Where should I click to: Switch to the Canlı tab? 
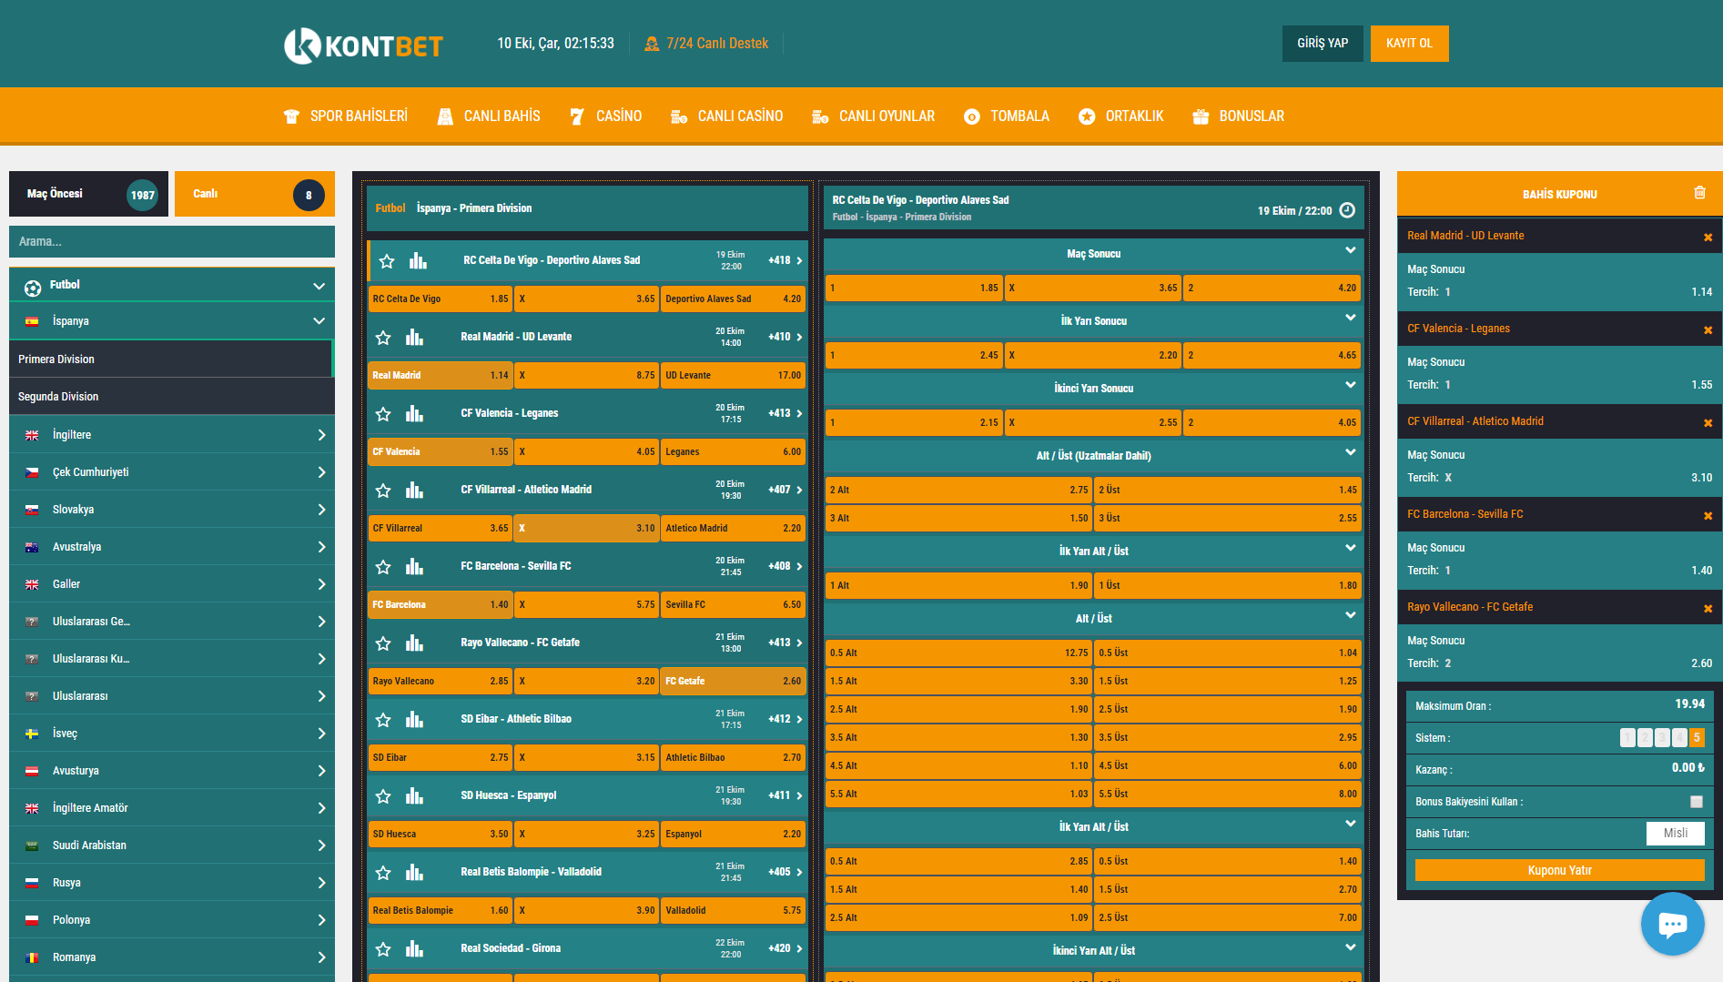click(x=254, y=194)
